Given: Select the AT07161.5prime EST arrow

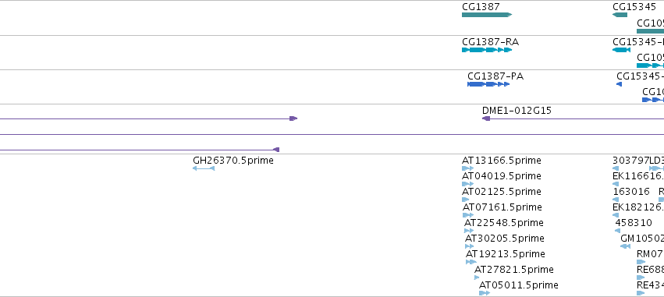Looking at the screenshot, I should tap(468, 215).
